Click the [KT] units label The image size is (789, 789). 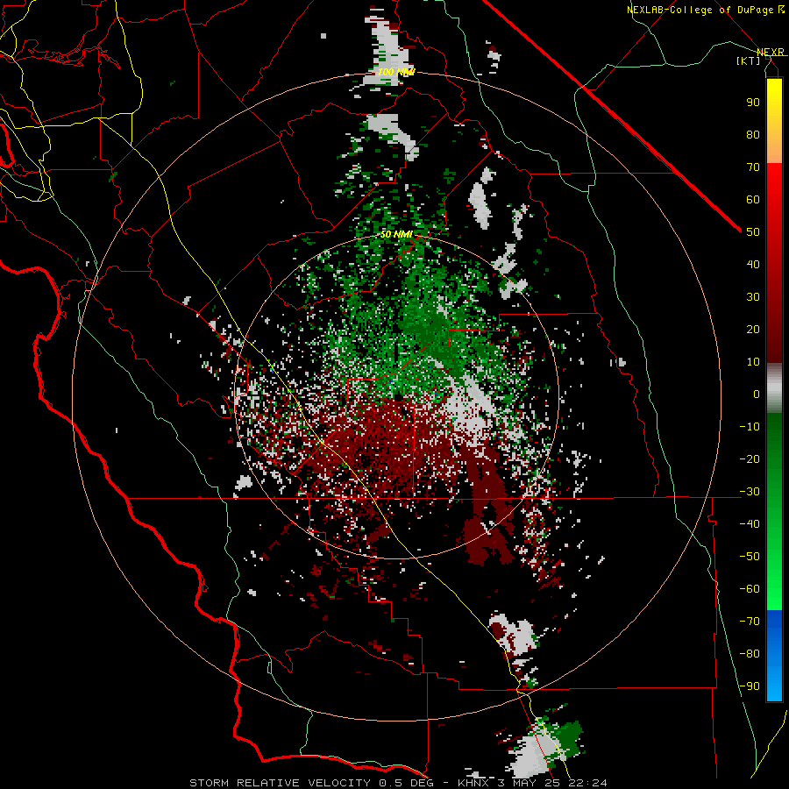749,60
